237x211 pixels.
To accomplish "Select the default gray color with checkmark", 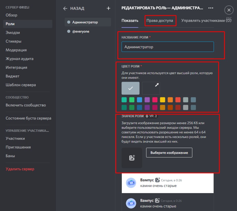I will [x=131, y=88].
